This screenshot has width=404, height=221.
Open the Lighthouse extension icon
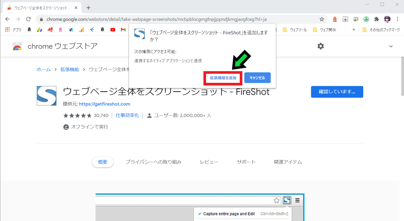(x=335, y=19)
